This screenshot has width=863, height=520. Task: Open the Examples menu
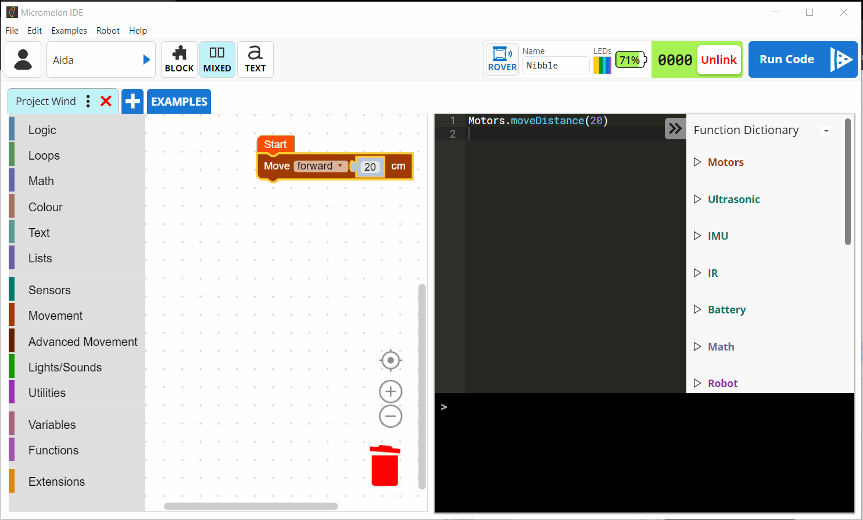pyautogui.click(x=69, y=31)
